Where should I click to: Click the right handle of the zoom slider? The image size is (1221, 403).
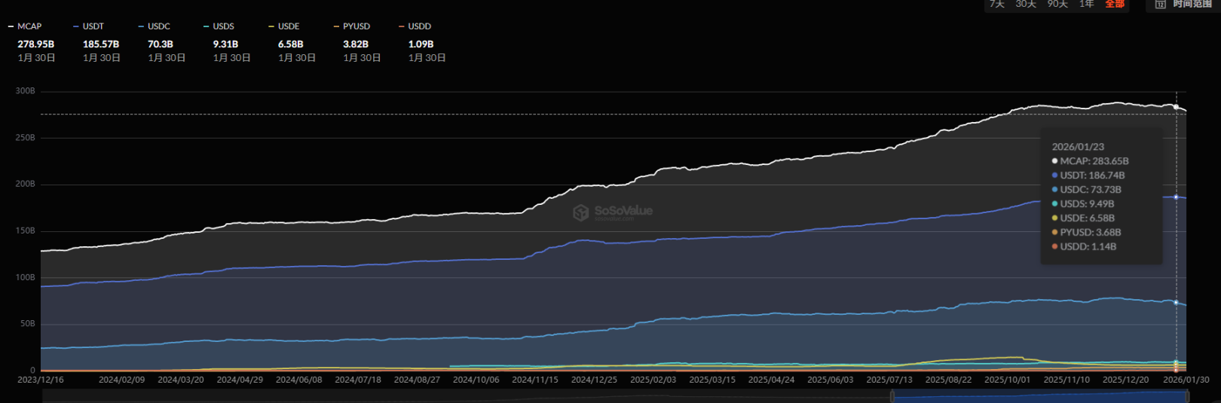1188,395
